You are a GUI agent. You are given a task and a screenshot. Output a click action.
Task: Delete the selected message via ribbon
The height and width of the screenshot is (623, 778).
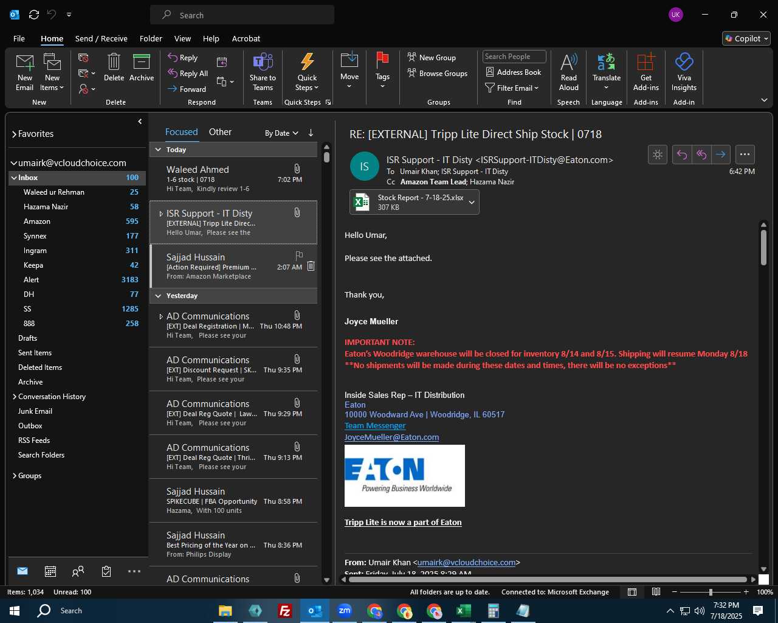pyautogui.click(x=114, y=68)
